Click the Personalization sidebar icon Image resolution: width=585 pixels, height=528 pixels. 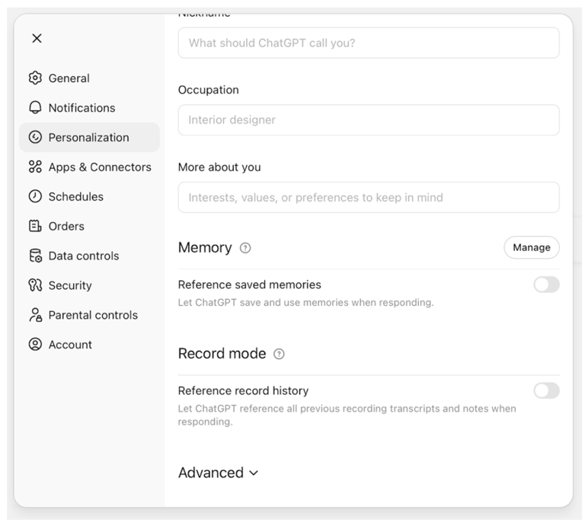[x=35, y=137]
